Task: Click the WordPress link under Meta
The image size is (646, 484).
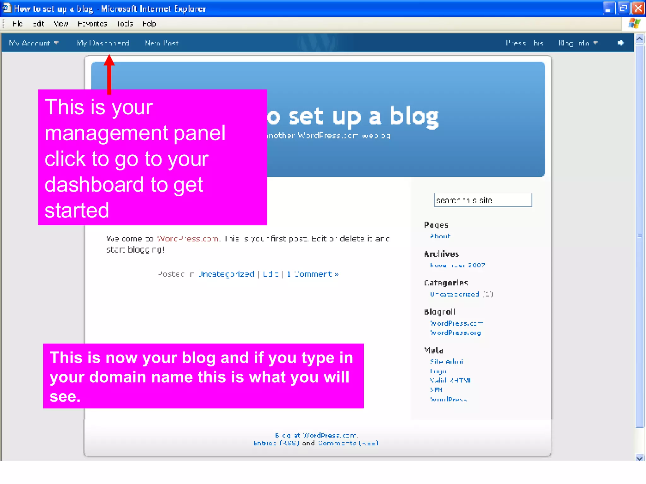Action: click(449, 399)
